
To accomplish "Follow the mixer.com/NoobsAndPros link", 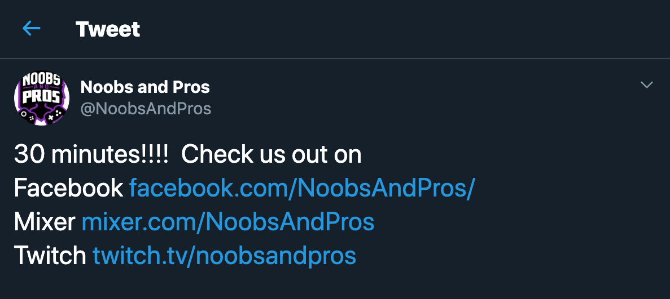I will (228, 222).
